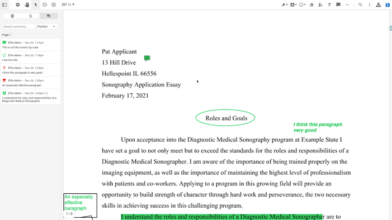Switch to the thumbnails panel tab
This screenshot has height=220, width=392.
[x=12, y=16]
